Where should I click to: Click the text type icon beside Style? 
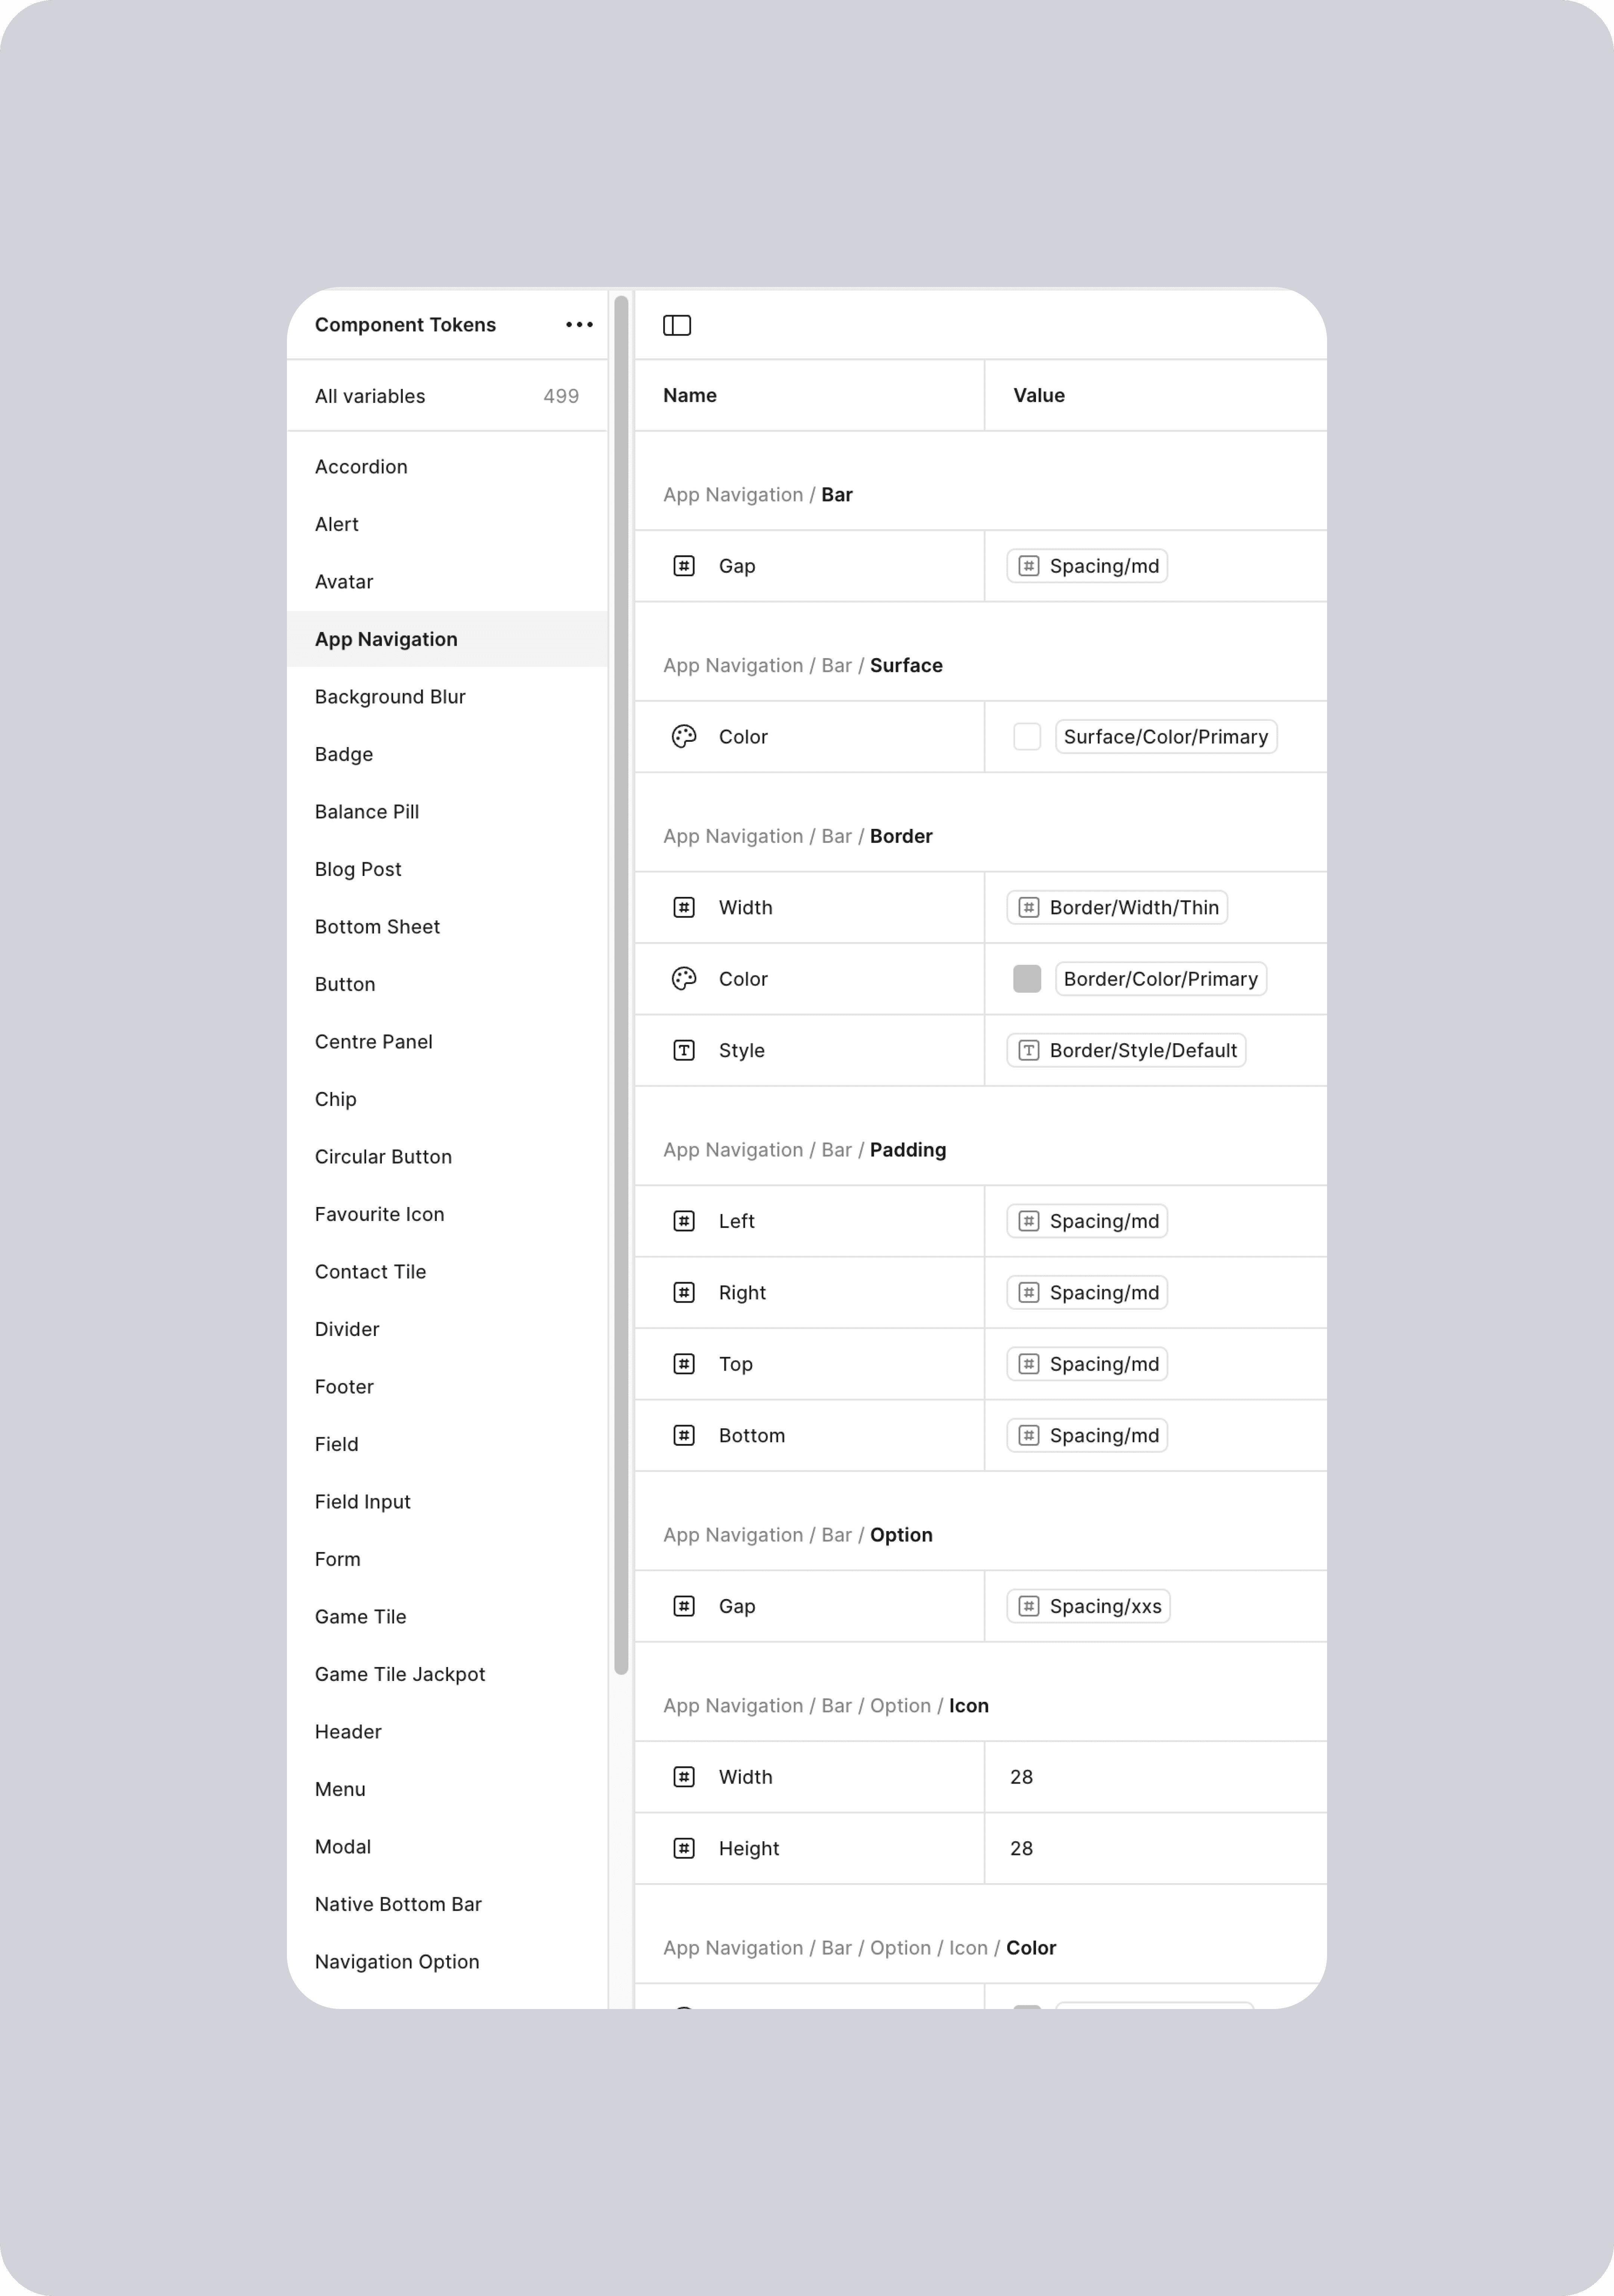coord(684,1051)
